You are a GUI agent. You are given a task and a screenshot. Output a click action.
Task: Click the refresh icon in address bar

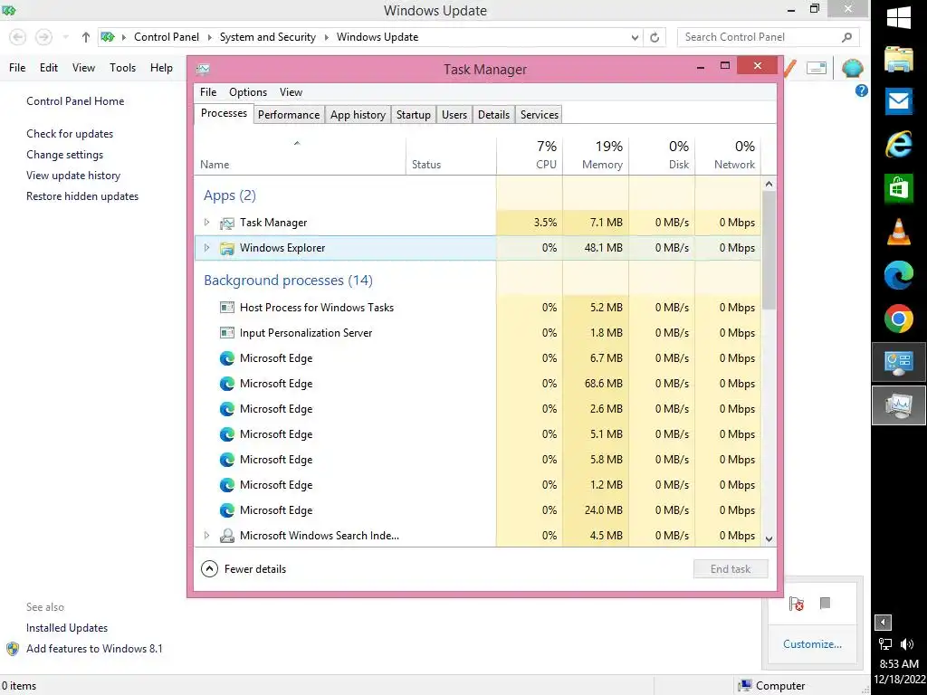click(x=655, y=37)
